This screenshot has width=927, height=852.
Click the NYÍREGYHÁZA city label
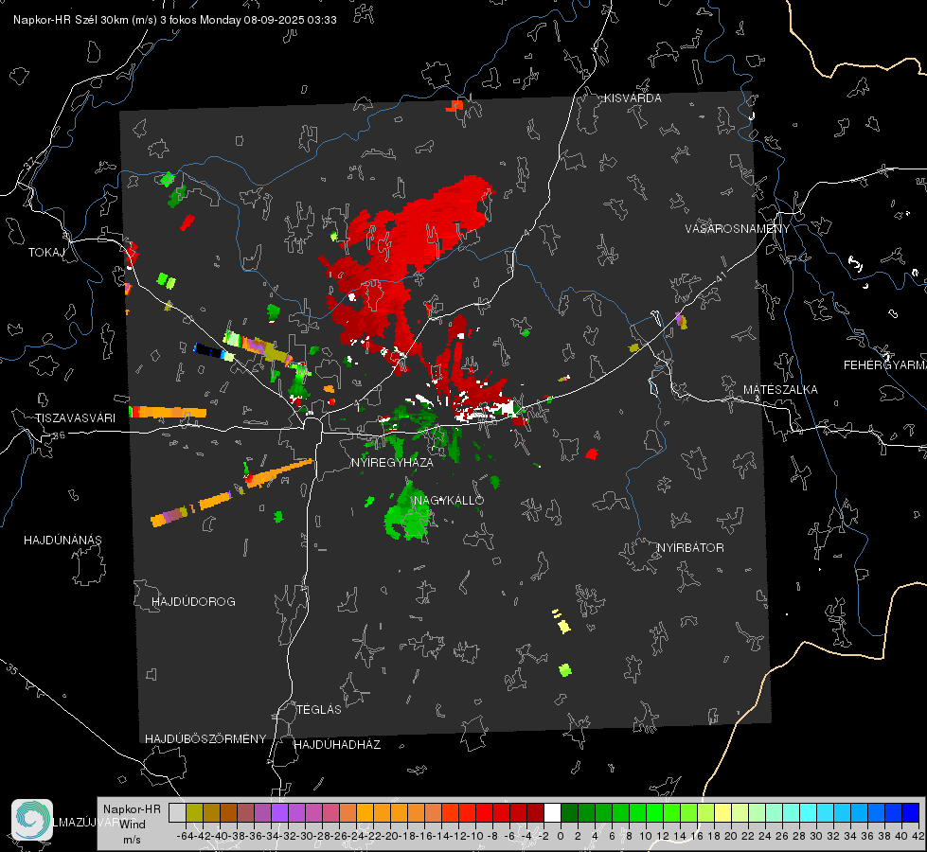[x=392, y=462]
